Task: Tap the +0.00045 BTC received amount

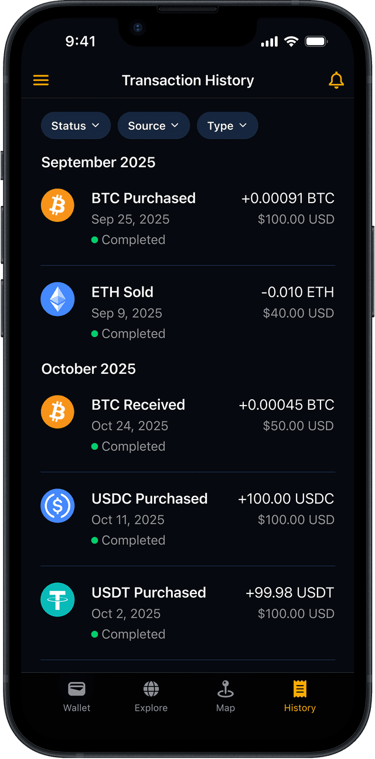Action: point(287,405)
